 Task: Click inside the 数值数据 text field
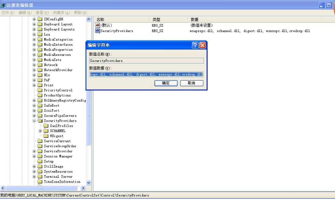146,74
